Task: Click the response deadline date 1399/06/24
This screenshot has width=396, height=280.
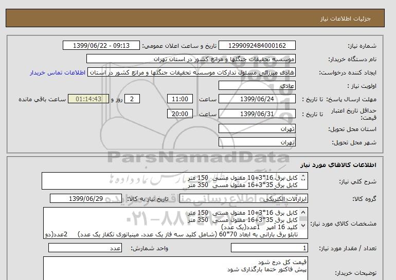Action: 257,99
